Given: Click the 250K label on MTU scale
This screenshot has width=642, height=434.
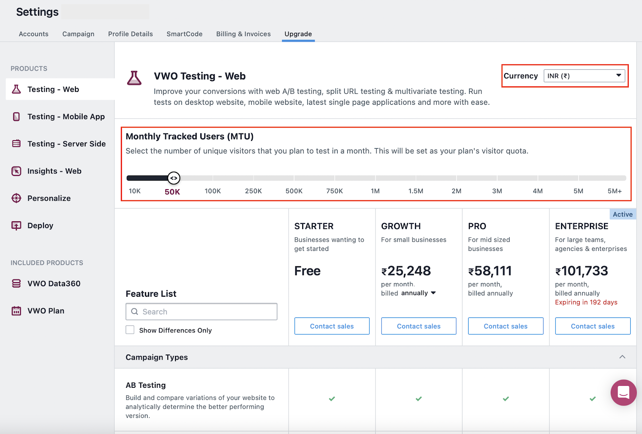Looking at the screenshot, I should point(254,191).
